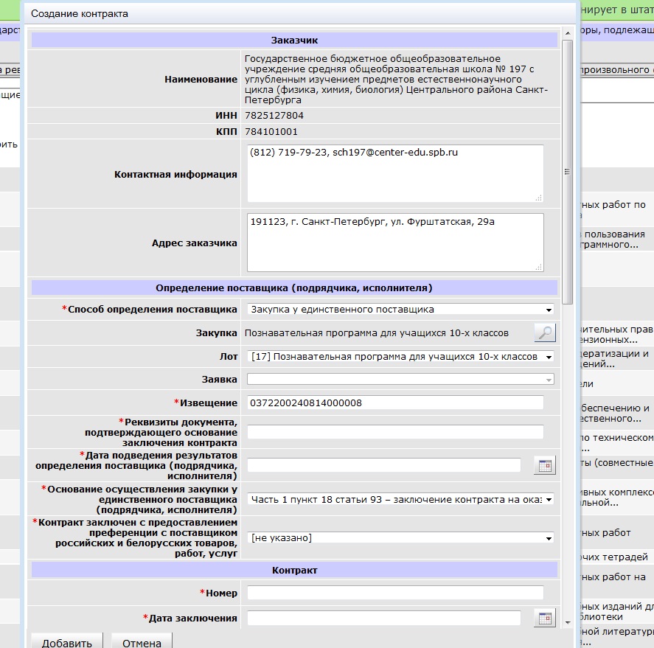The height and width of the screenshot is (648, 654).
Task: Click Закупка value Познавательная программа text
Action: [376, 333]
